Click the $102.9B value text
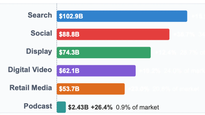205x115 pixels. click(x=71, y=16)
